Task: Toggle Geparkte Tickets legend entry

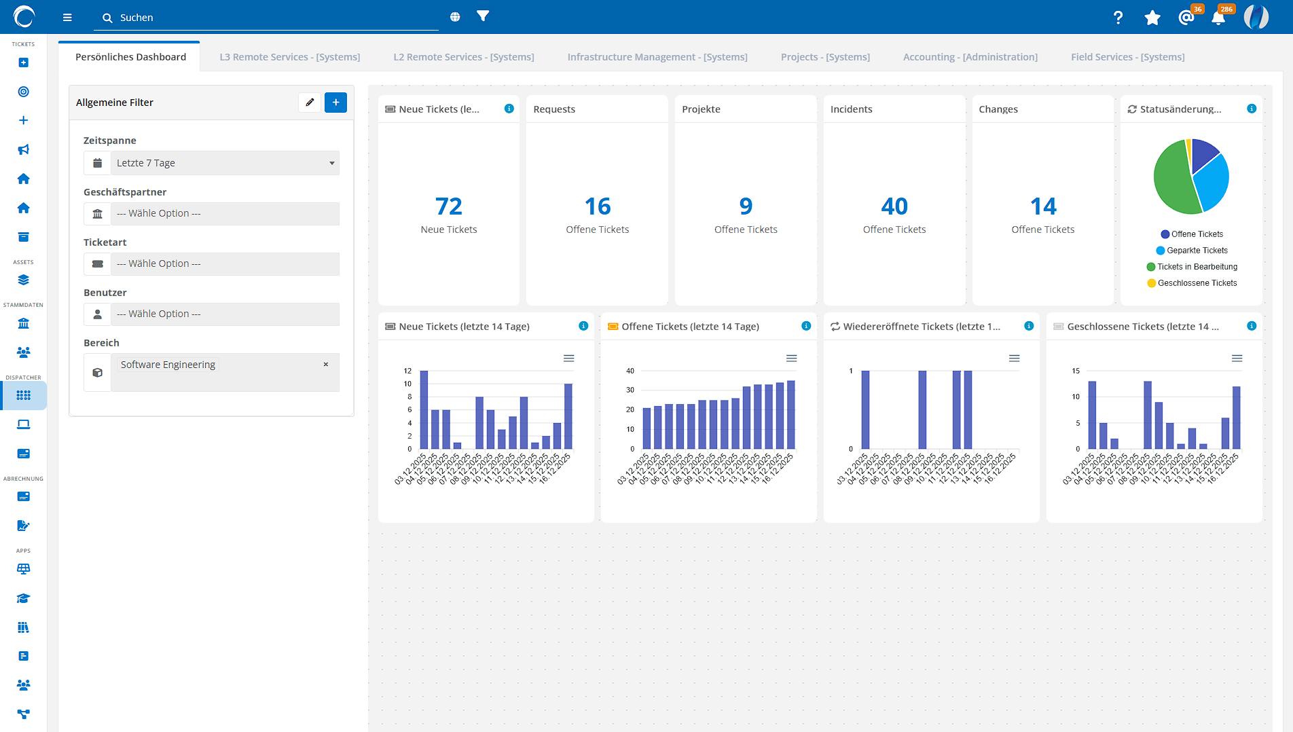Action: pos(1197,251)
